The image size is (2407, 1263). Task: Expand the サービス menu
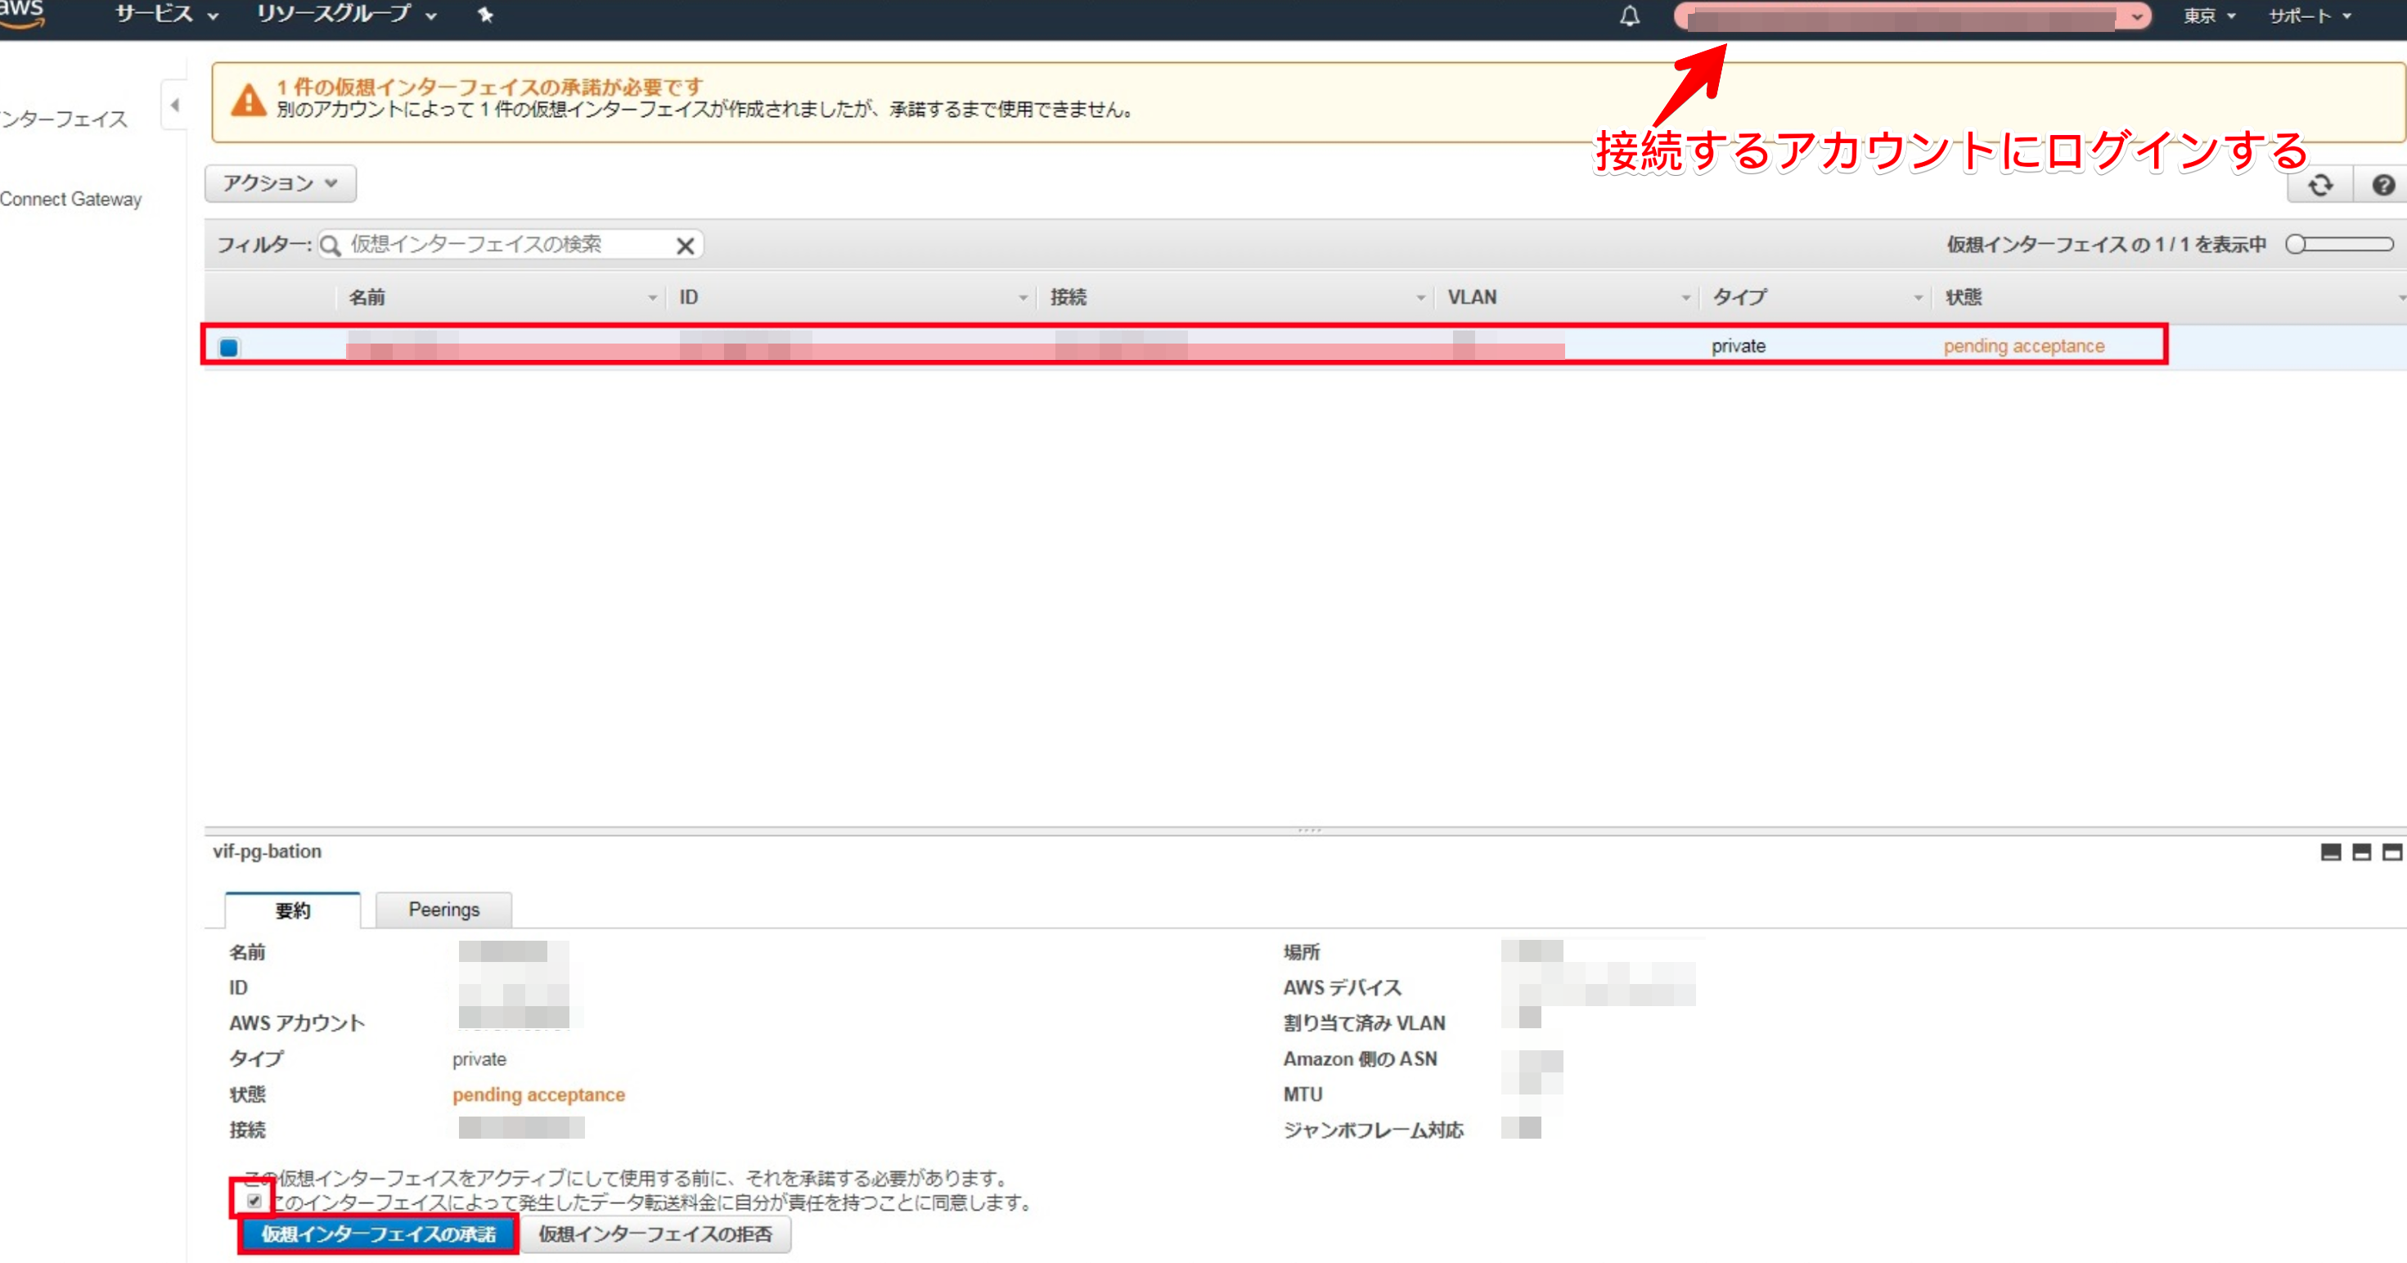pos(166,15)
